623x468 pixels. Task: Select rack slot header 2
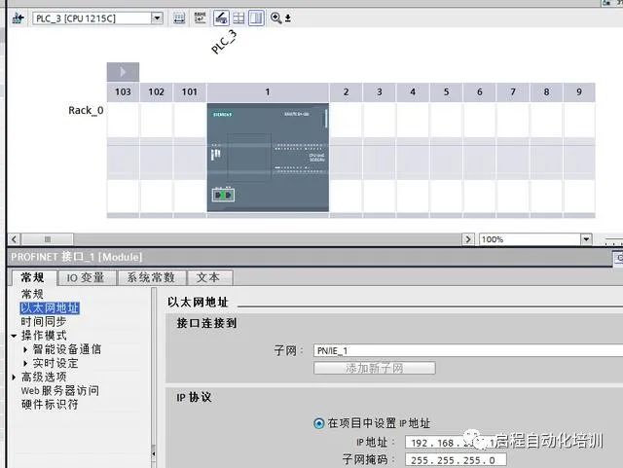pyautogui.click(x=347, y=92)
